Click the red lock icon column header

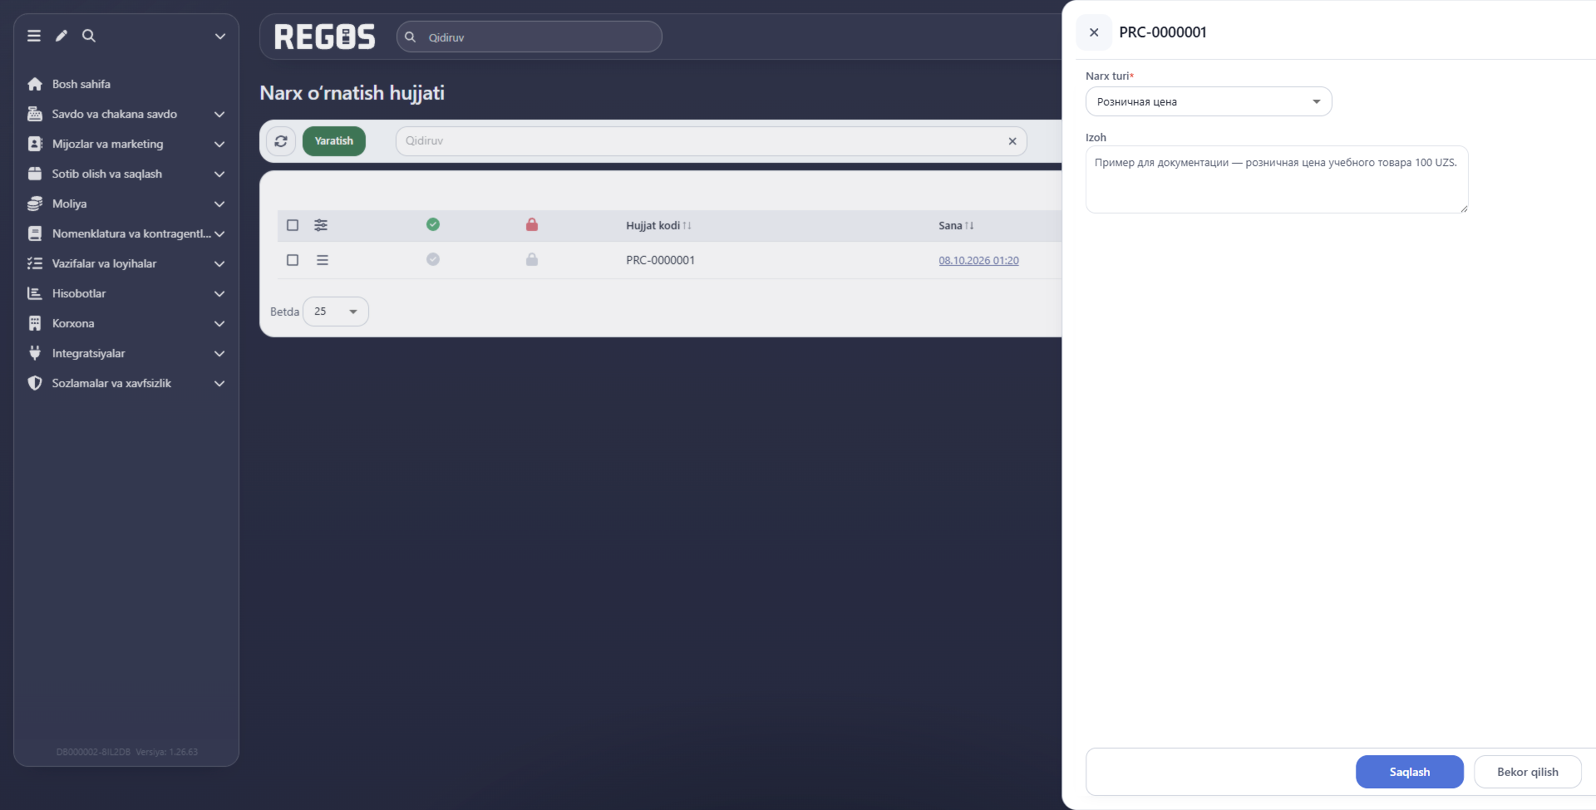coord(532,224)
